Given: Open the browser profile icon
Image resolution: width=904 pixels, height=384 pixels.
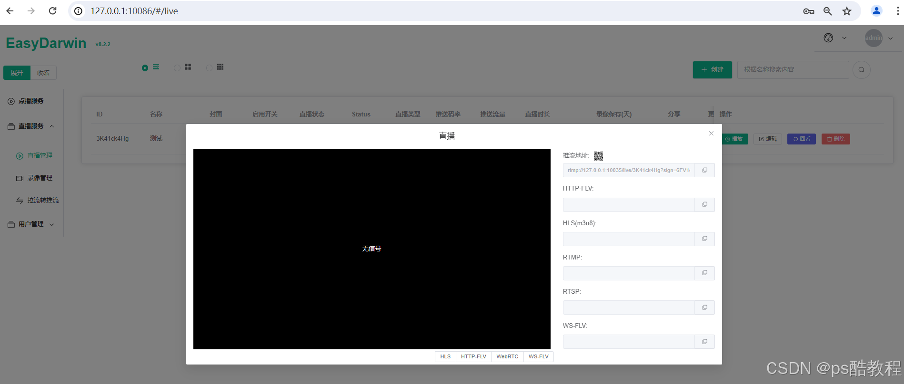Looking at the screenshot, I should tap(876, 10).
